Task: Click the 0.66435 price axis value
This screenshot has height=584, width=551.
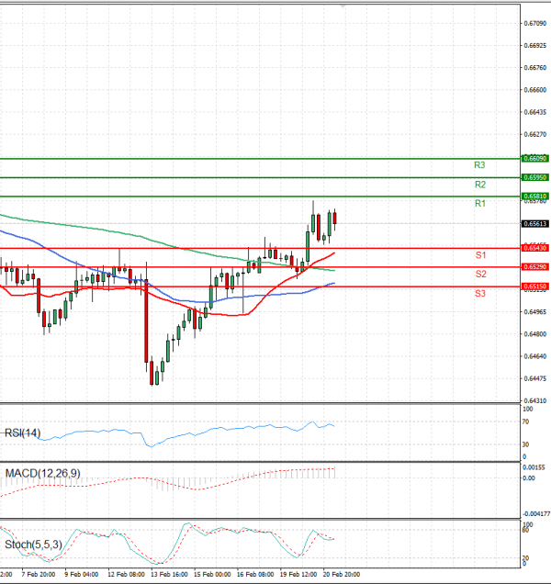Action: pyautogui.click(x=535, y=112)
